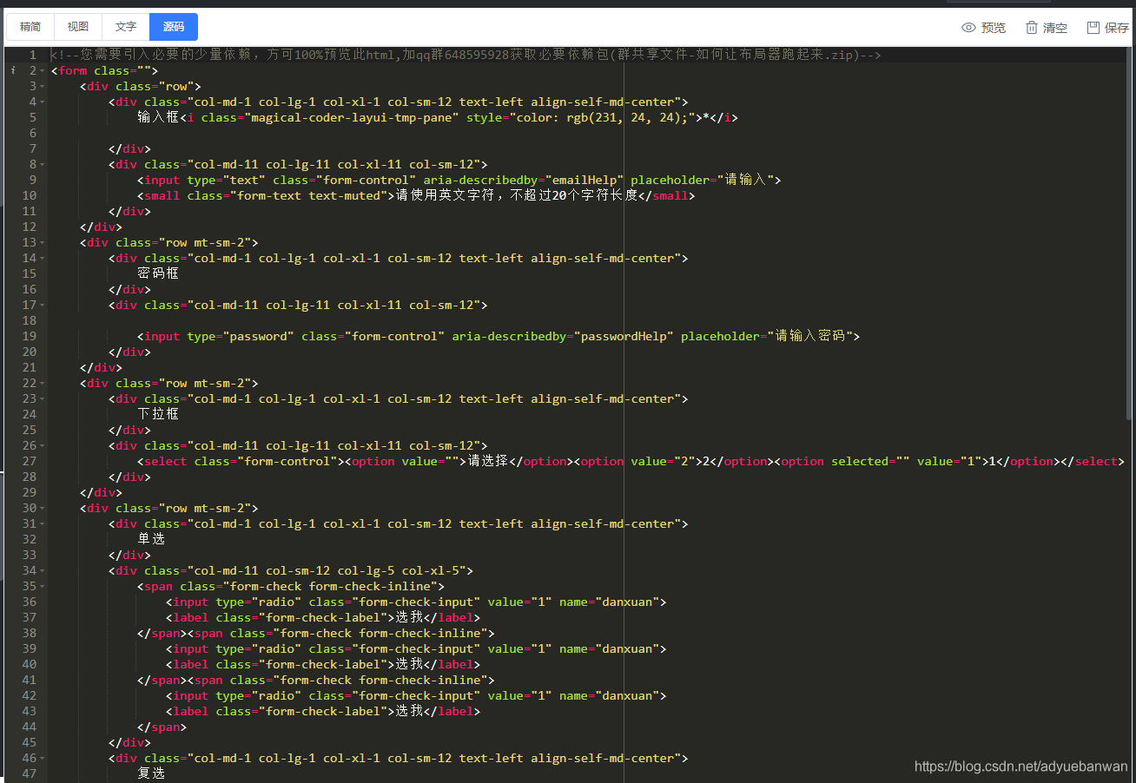1136x783 pixels.
Task: Place cursor on 输入框 text in line 5
Action: tap(158, 117)
